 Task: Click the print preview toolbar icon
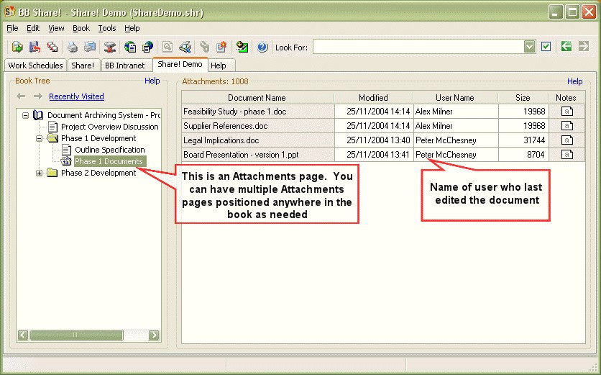tap(90, 47)
